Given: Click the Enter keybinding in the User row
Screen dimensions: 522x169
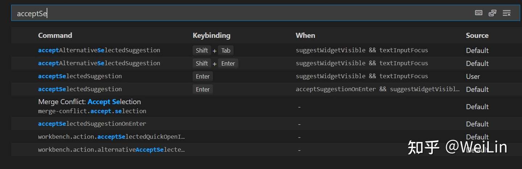Looking at the screenshot, I should click(x=203, y=77).
